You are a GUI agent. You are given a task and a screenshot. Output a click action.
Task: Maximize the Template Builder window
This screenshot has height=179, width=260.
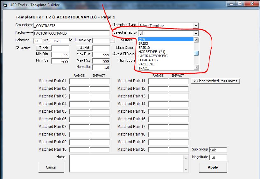click(x=240, y=3)
